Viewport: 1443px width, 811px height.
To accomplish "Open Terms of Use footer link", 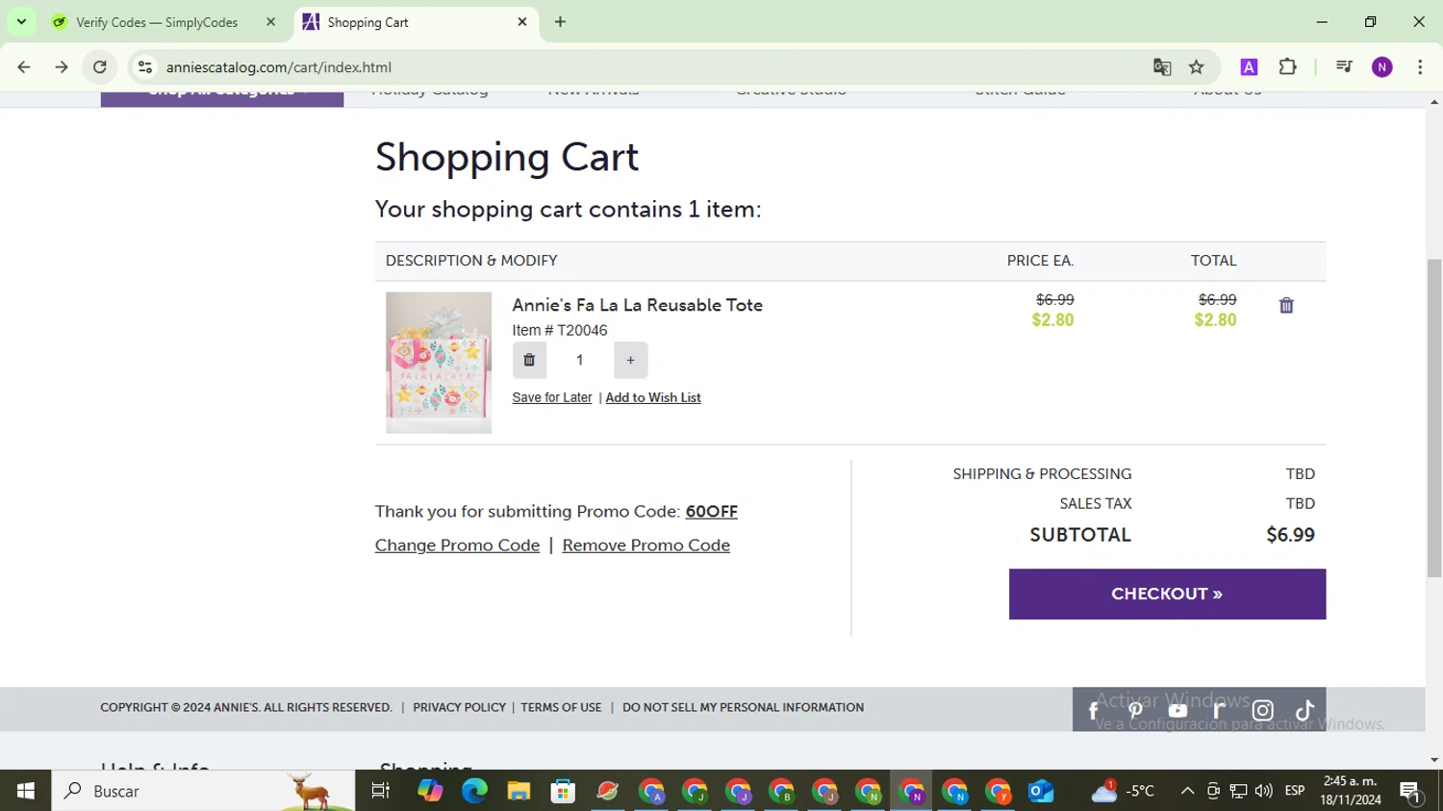I will pos(561,707).
